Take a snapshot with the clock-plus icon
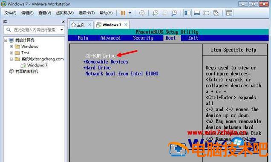Image resolution: width=271 pixels, height=162 pixels. click(155, 13)
